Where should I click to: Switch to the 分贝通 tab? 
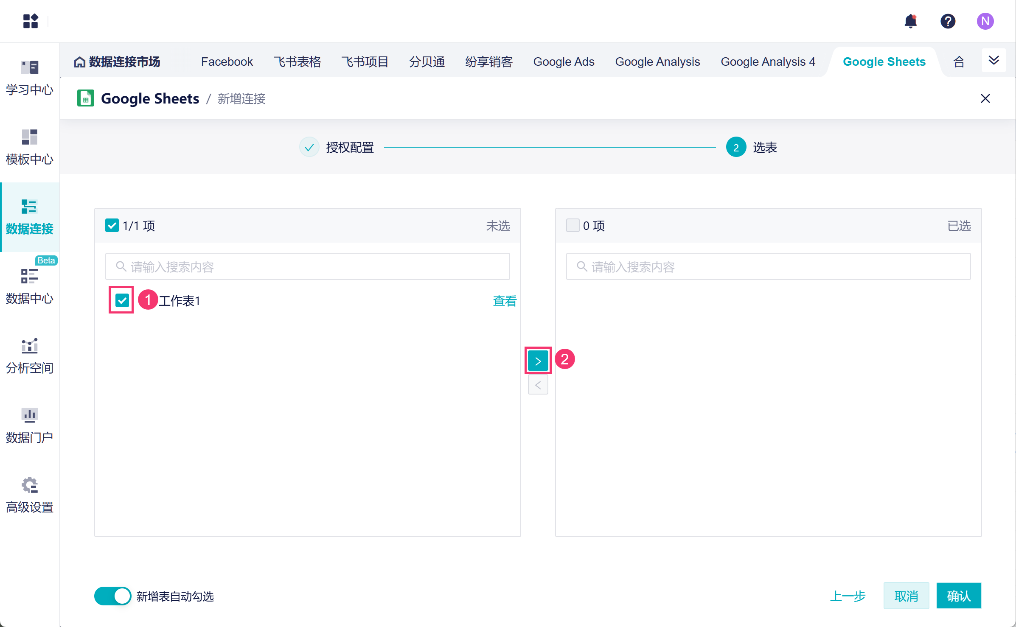[x=427, y=62]
